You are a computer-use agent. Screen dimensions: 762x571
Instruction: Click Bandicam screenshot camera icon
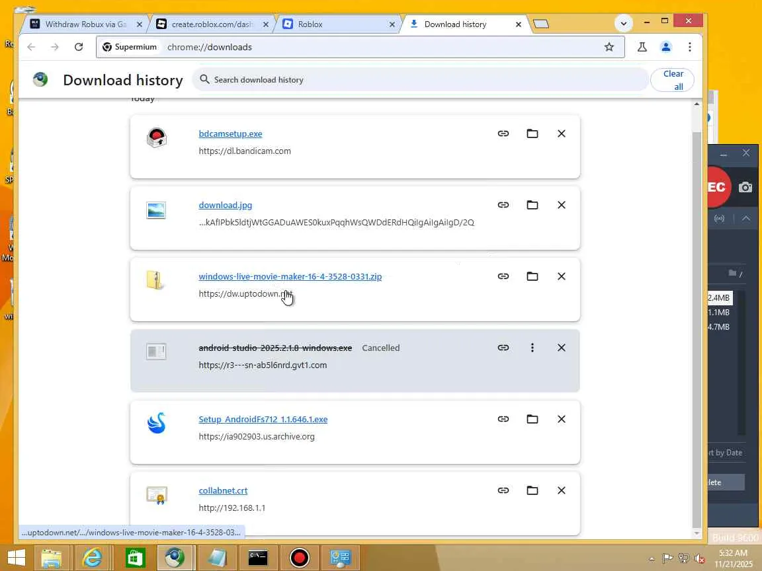tap(745, 187)
